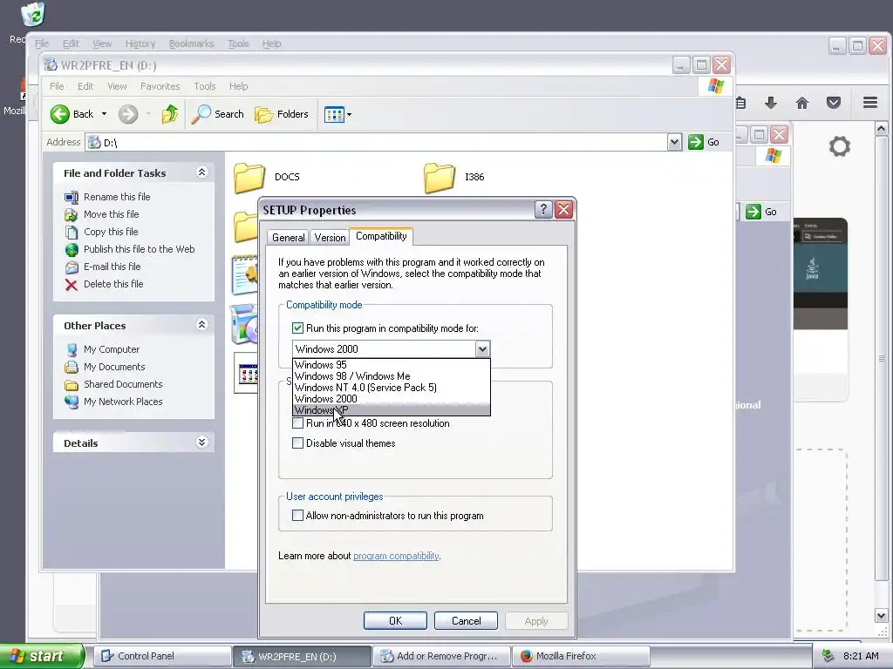The image size is (893, 669).
Task: Click the Up folder icon in the toolbar
Action: pos(169,114)
